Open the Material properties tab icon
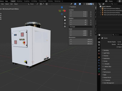This screenshot has height=91, width=122. tap(99, 74)
